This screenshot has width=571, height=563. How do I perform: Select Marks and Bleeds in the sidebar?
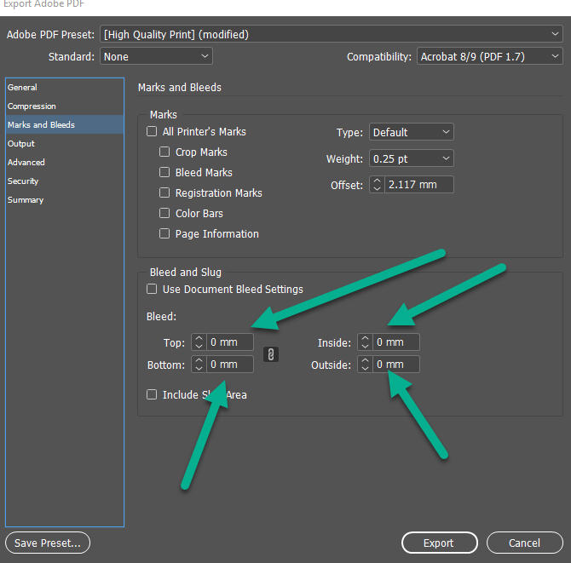click(x=65, y=124)
